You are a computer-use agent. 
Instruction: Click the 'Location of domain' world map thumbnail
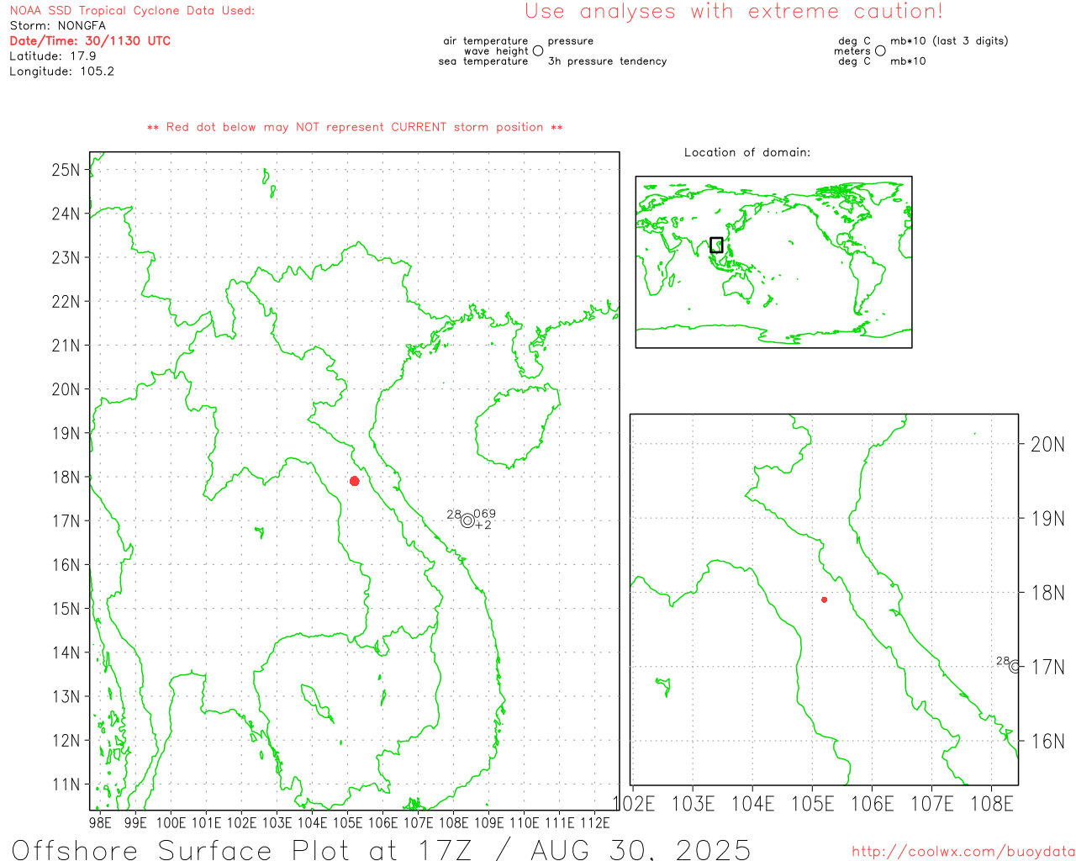tap(773, 261)
